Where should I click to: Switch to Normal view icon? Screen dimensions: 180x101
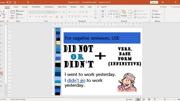tap(138, 99)
